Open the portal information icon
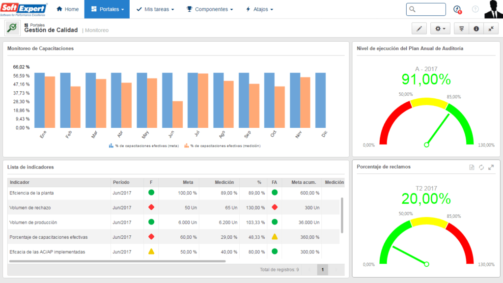The width and height of the screenshot is (503, 283). [x=476, y=29]
